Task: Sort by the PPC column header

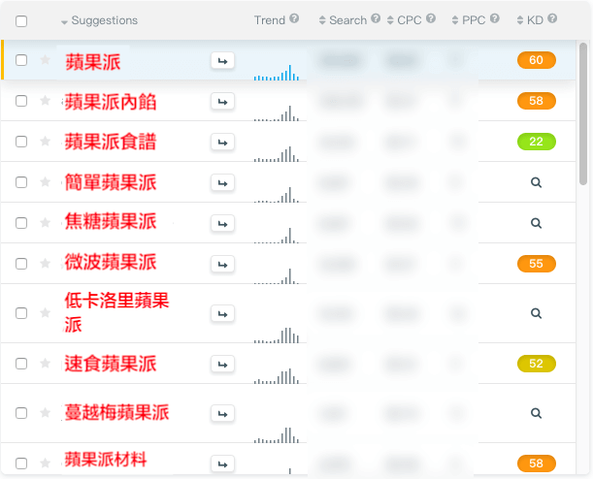Action: (473, 20)
